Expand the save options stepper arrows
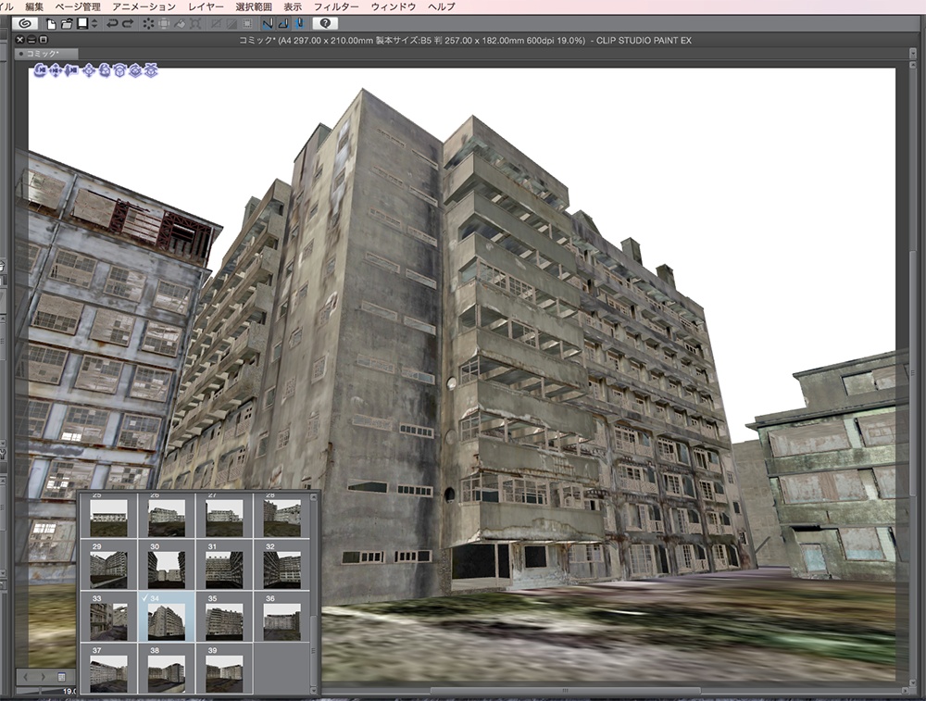The width and height of the screenshot is (926, 701). click(x=94, y=24)
